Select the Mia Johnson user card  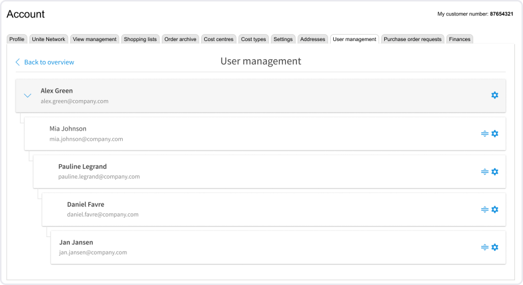(x=249, y=134)
